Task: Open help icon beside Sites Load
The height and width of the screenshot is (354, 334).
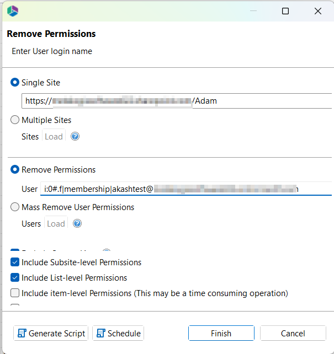Action: click(75, 136)
